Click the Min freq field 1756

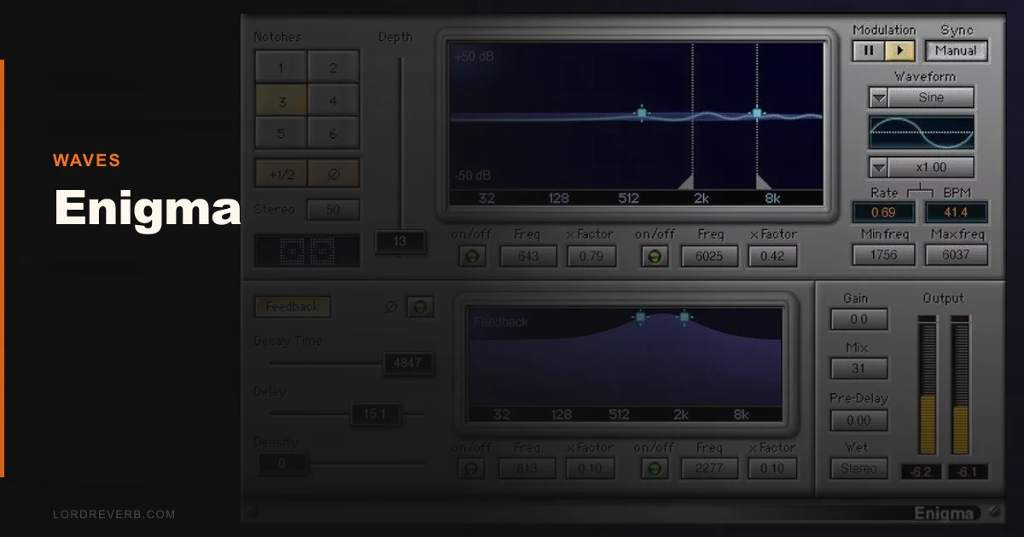(883, 254)
